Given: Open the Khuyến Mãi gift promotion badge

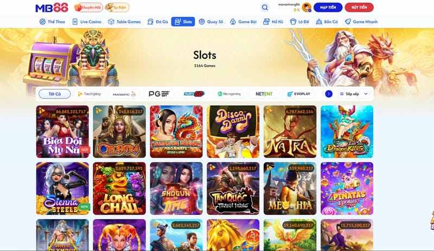Looking at the screenshot, I should pos(88,8).
